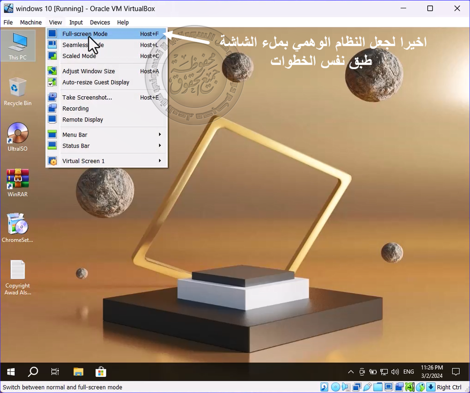Open the optical disk indicator in status bar

[335, 387]
